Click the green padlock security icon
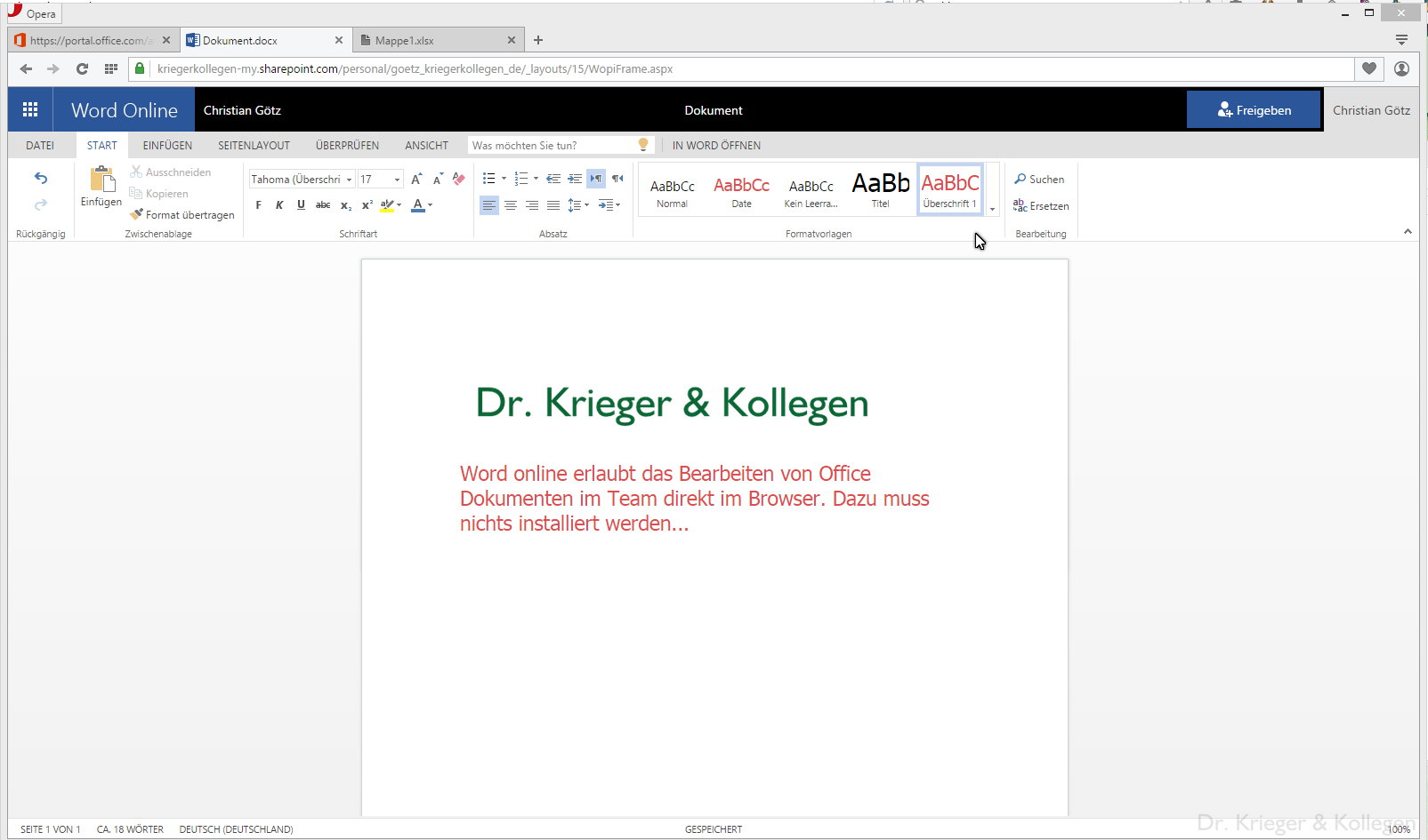This screenshot has width=1428, height=840. pyautogui.click(x=140, y=68)
